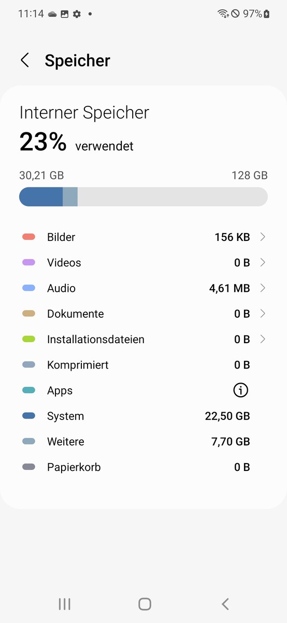Tap the Weitere 7,70 GB row
The image size is (287, 623).
tap(143, 442)
